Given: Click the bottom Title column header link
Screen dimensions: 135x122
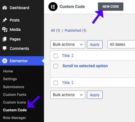Looking at the screenshot, I should coord(66,83).
